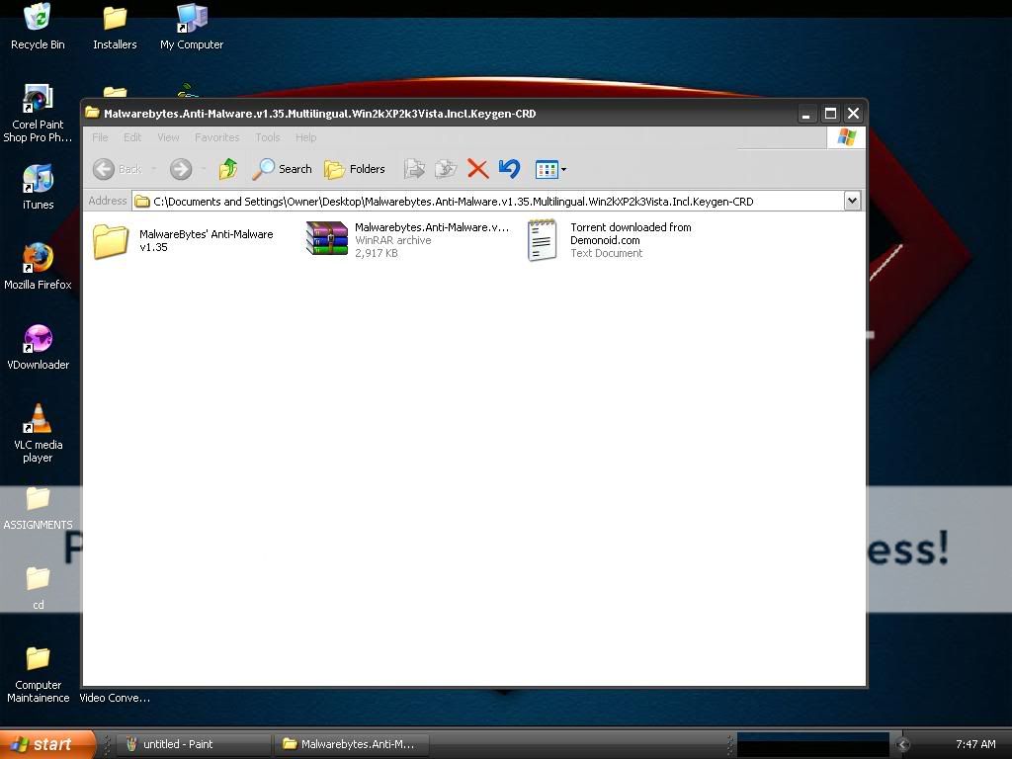Click Malwarebytes.Anti-M... taskbar button
1012x759 pixels.
(x=352, y=744)
